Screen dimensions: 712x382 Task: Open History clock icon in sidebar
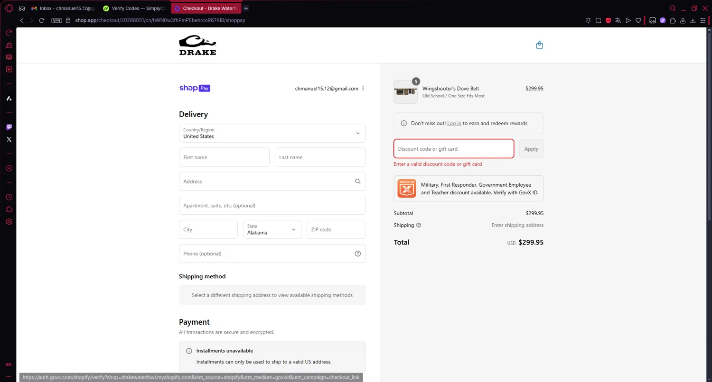pos(9,197)
